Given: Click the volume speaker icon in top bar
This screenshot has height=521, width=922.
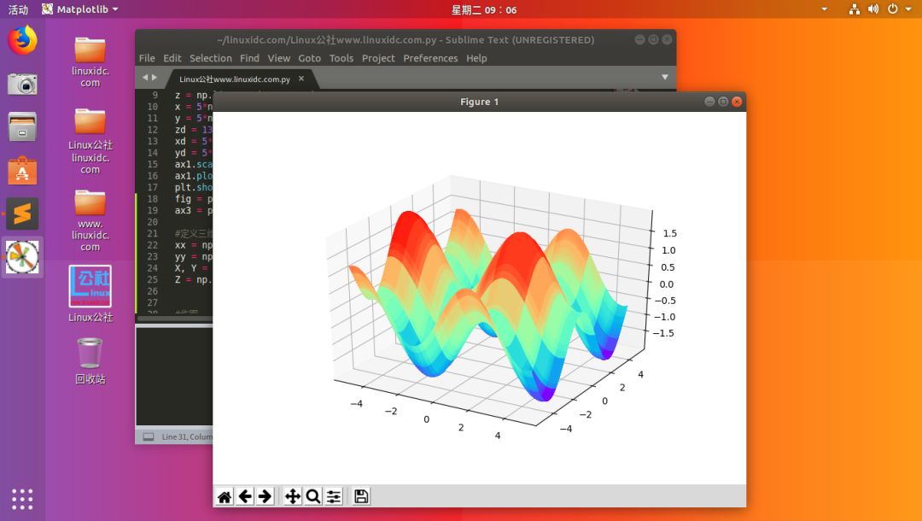Looking at the screenshot, I should (x=873, y=9).
